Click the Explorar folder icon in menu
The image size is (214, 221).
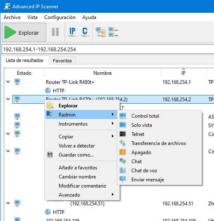click(x=50, y=105)
